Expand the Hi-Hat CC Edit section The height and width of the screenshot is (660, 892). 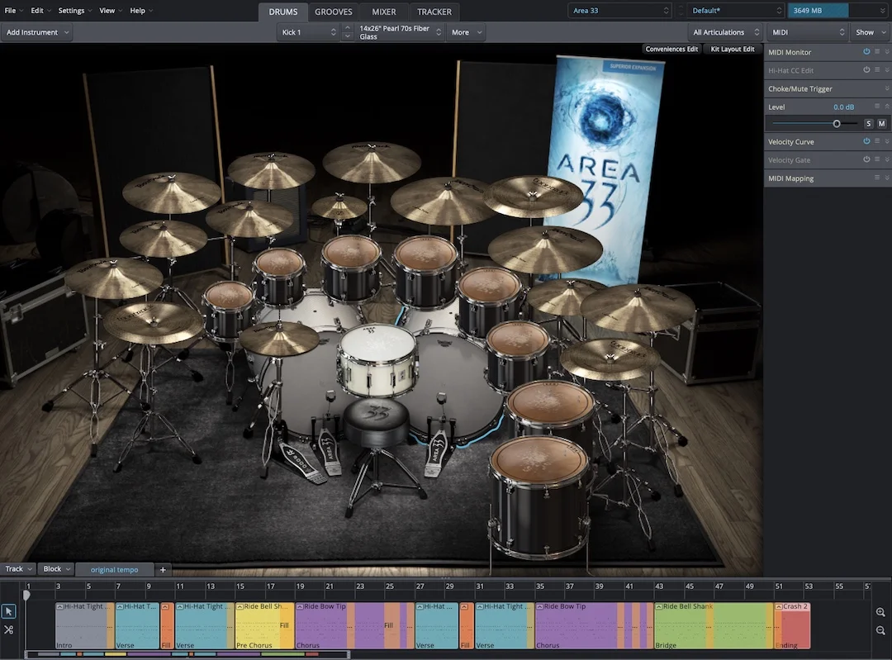coord(887,70)
